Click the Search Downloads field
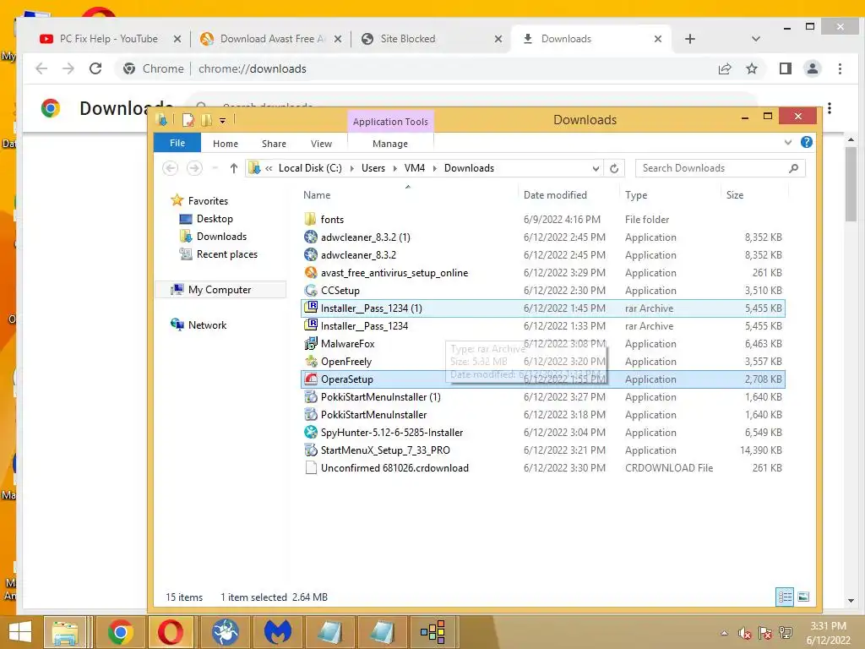The image size is (865, 649). 720,168
